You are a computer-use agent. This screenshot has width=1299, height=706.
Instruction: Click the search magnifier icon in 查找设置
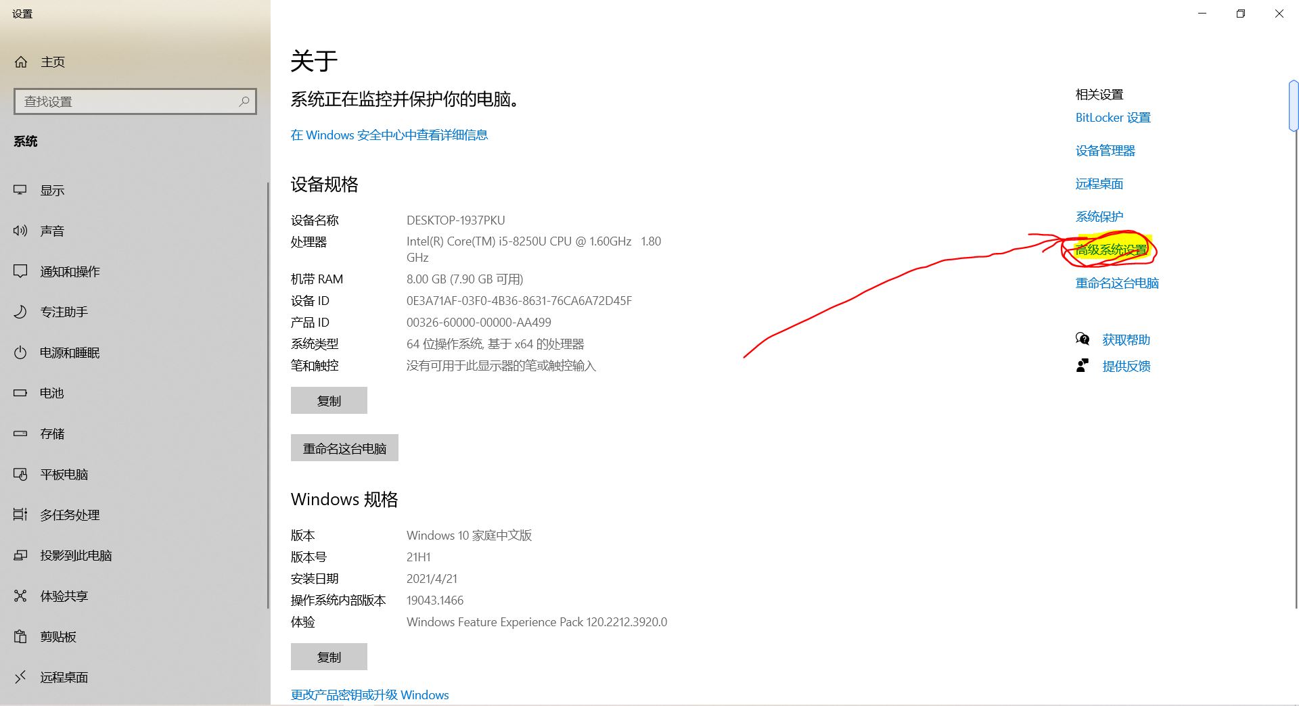coord(244,101)
